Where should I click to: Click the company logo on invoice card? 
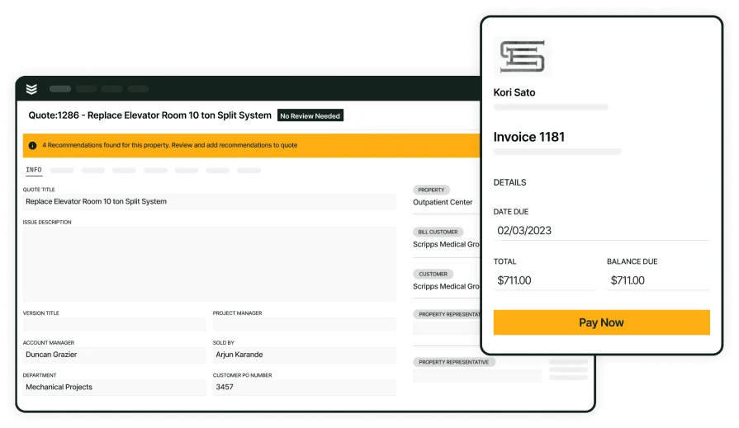click(x=522, y=57)
